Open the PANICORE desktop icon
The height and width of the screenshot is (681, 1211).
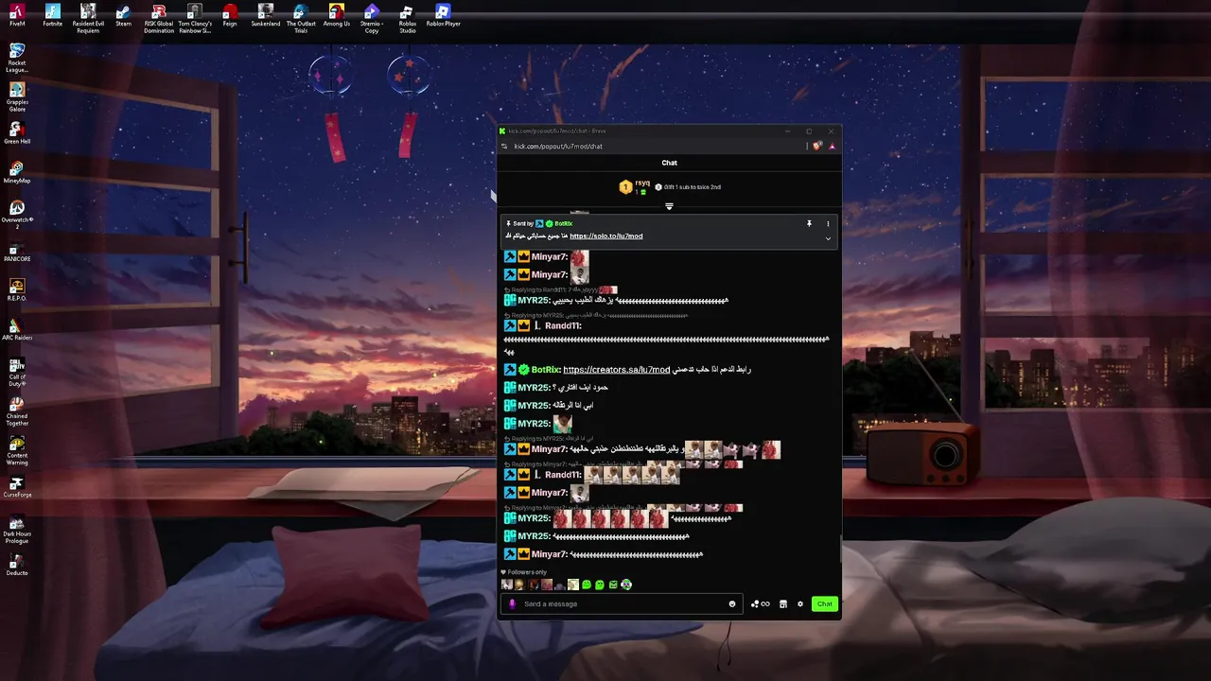tap(17, 252)
